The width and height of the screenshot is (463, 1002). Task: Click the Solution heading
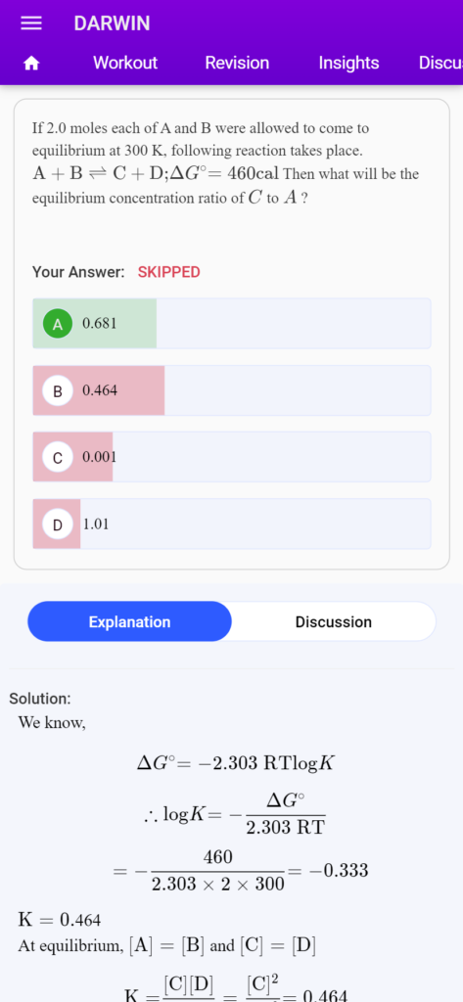[x=40, y=699]
